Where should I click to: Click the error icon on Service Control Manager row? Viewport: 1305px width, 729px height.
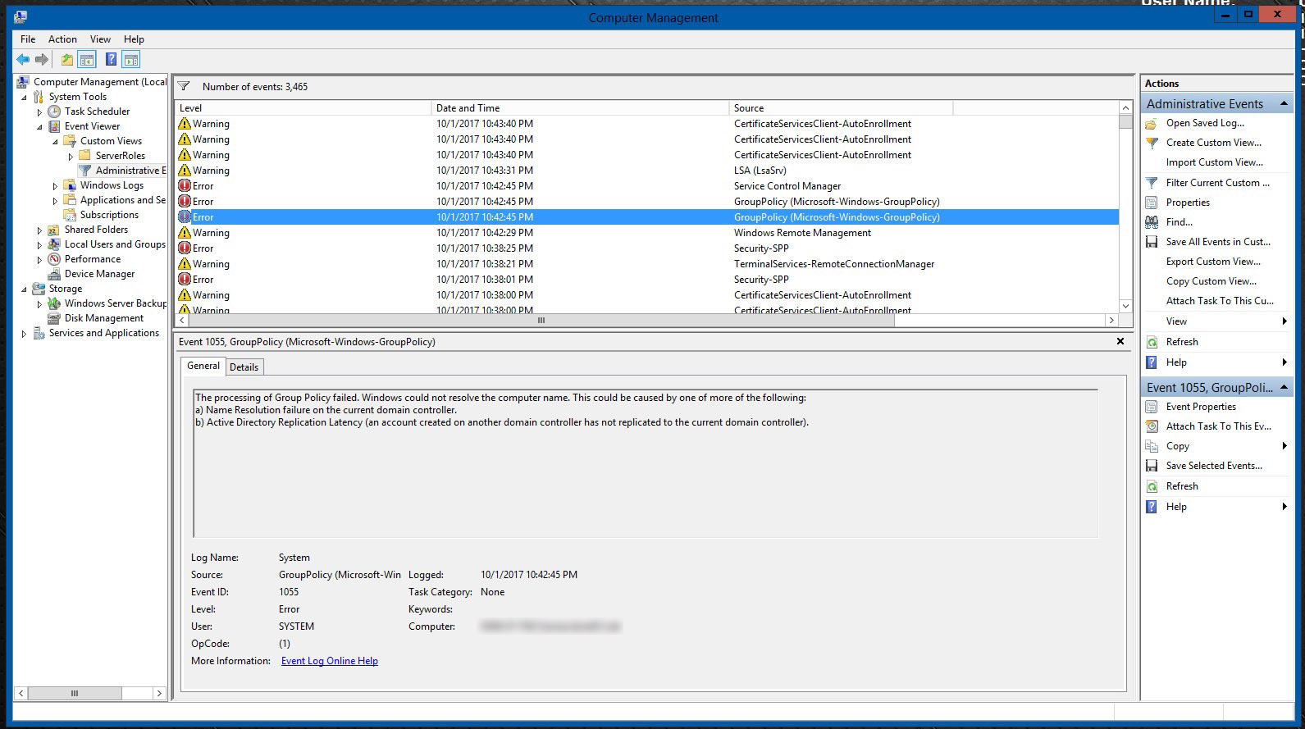point(185,186)
